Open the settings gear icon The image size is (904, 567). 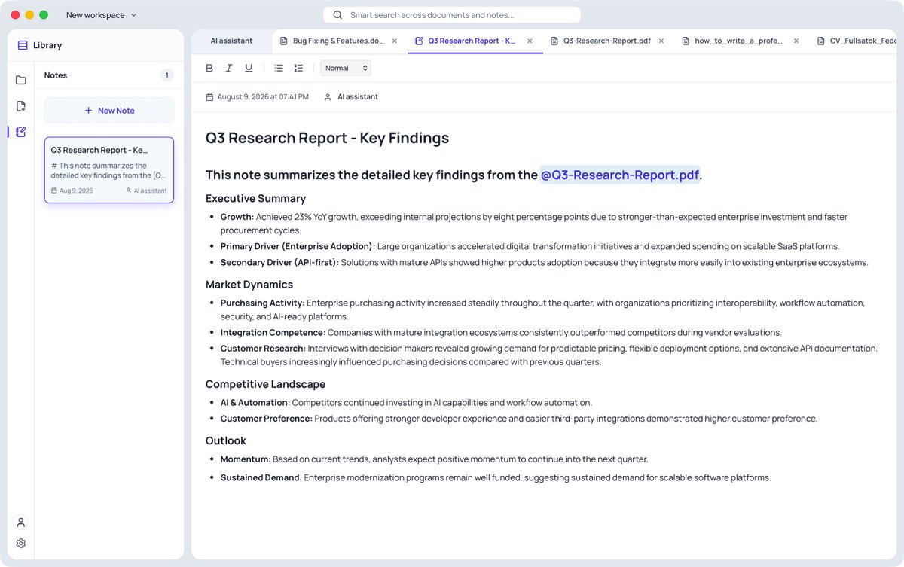pos(21,543)
